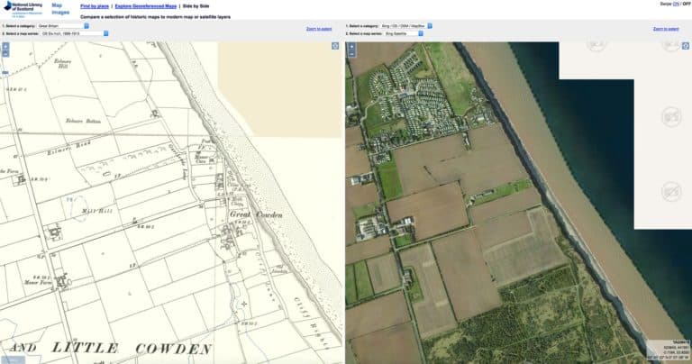Open left map series dropdown OS Six Inch

click(x=74, y=33)
